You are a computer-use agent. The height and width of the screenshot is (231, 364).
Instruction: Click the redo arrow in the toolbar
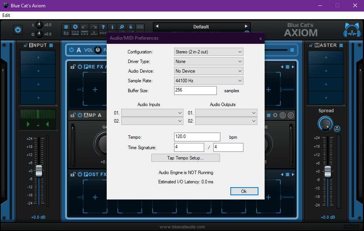[x=94, y=27]
